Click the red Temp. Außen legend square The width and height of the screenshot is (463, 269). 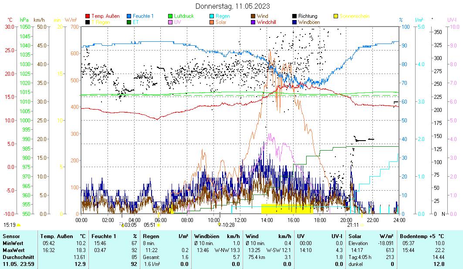click(x=88, y=16)
